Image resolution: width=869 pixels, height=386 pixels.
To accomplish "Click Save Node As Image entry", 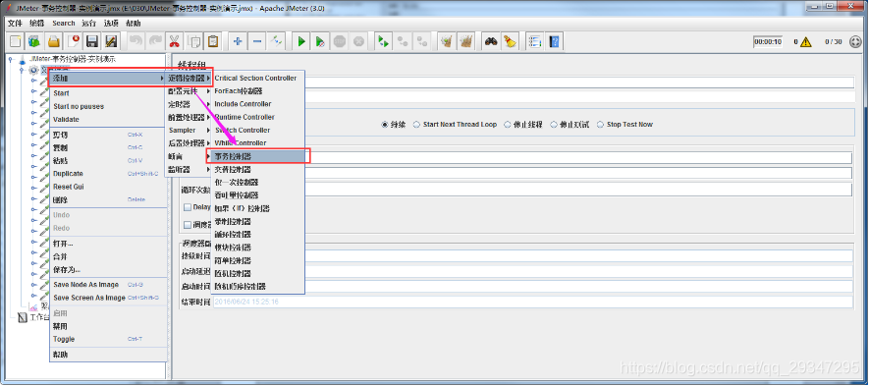I will (108, 285).
